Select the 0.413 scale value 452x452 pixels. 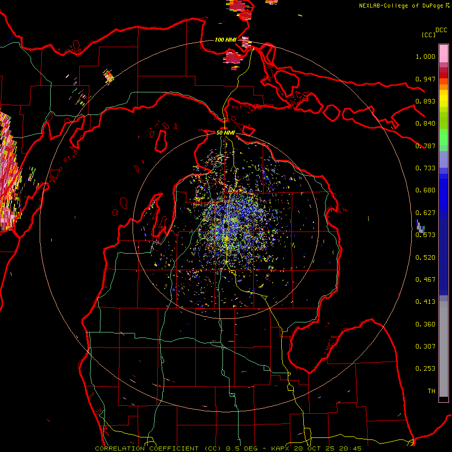click(425, 302)
